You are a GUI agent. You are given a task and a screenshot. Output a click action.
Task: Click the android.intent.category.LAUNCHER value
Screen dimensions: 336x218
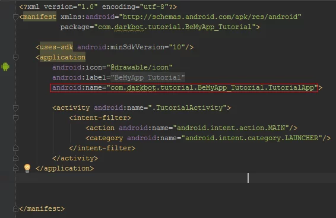(x=252, y=138)
